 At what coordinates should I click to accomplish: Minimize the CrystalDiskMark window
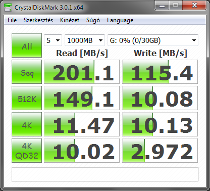point(162,6)
